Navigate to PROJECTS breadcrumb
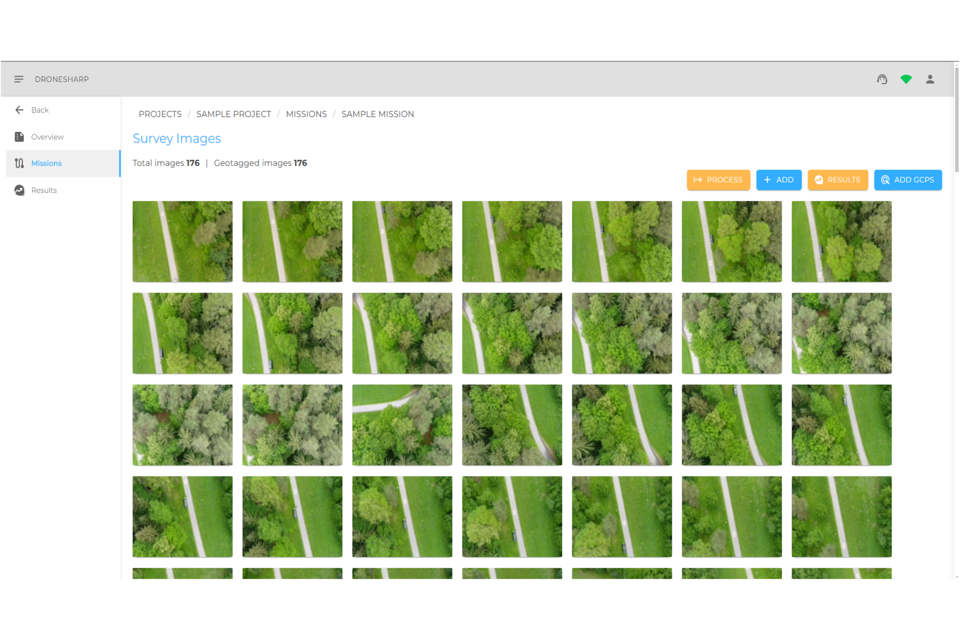Image resolution: width=960 pixels, height=640 pixels. [x=160, y=114]
